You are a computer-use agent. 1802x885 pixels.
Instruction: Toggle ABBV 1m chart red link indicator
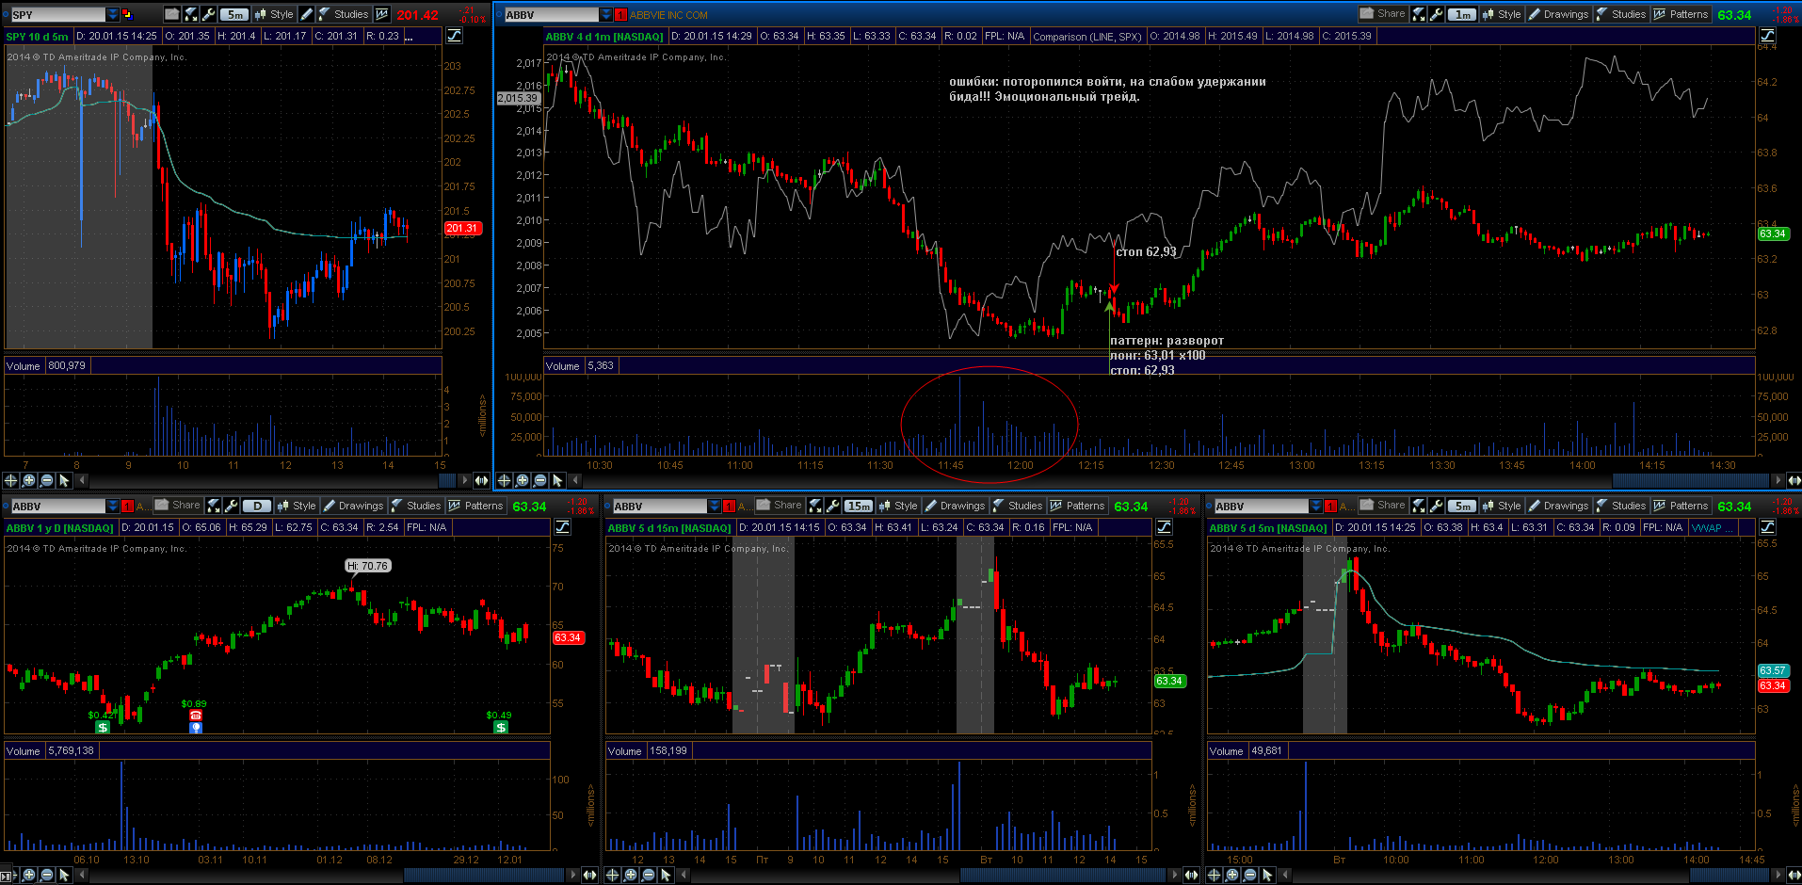[x=620, y=14]
